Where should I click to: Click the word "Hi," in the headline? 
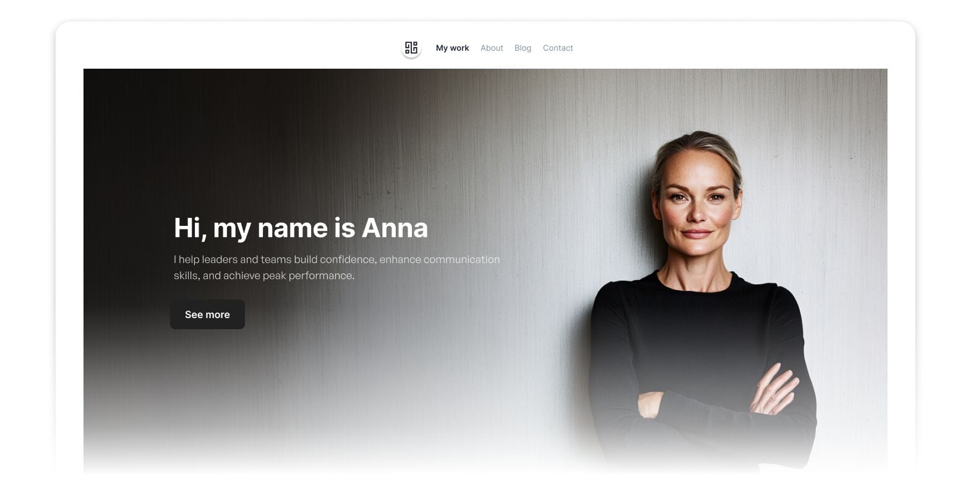(190, 228)
